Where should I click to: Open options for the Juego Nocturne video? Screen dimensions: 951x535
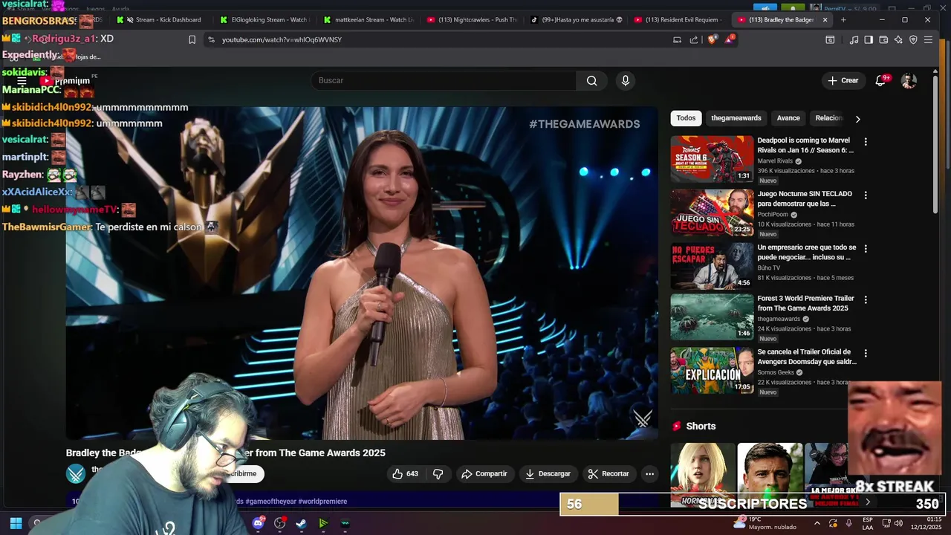(x=865, y=195)
